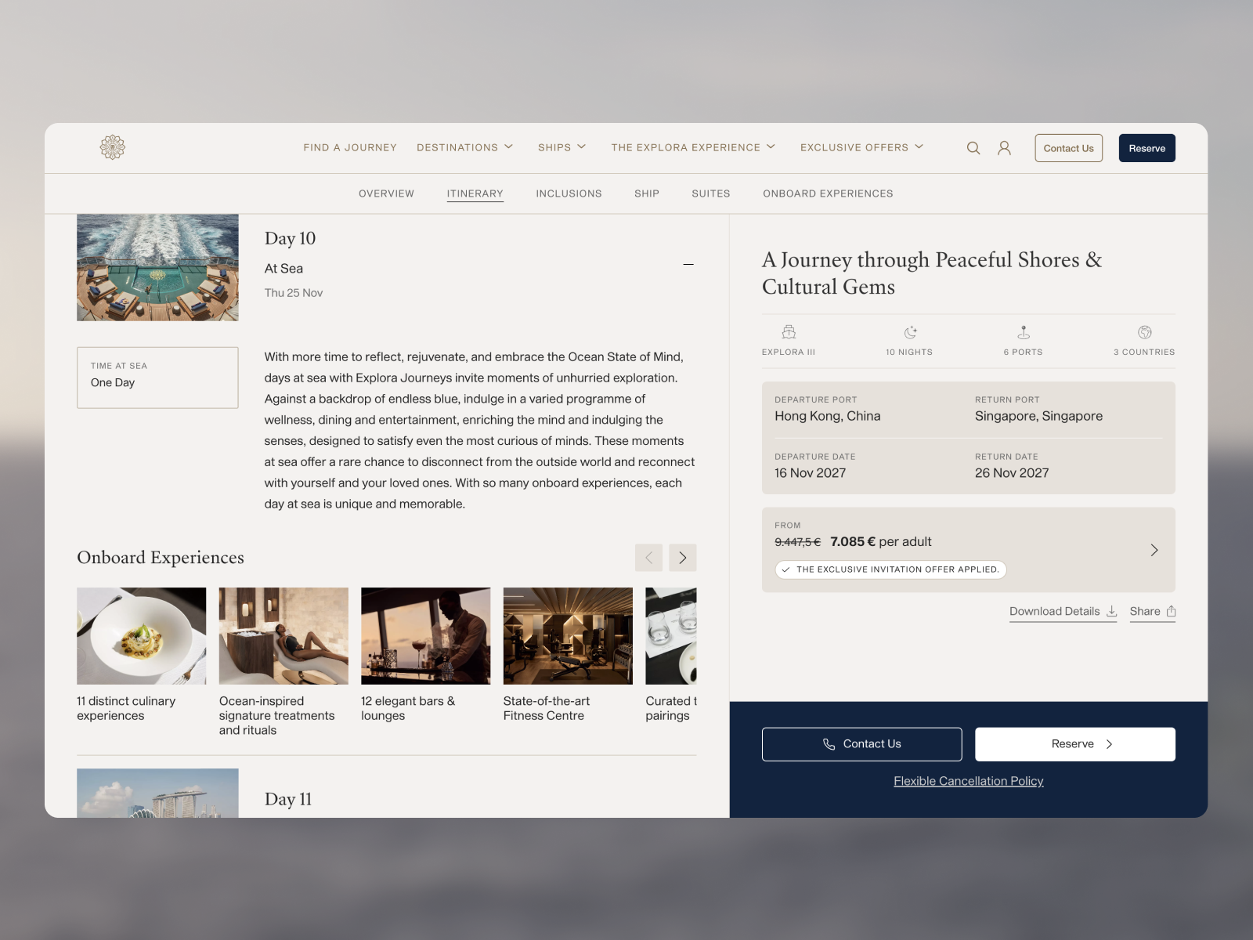The height and width of the screenshot is (940, 1253).
Task: Open the search magnifier icon
Action: [x=973, y=148]
